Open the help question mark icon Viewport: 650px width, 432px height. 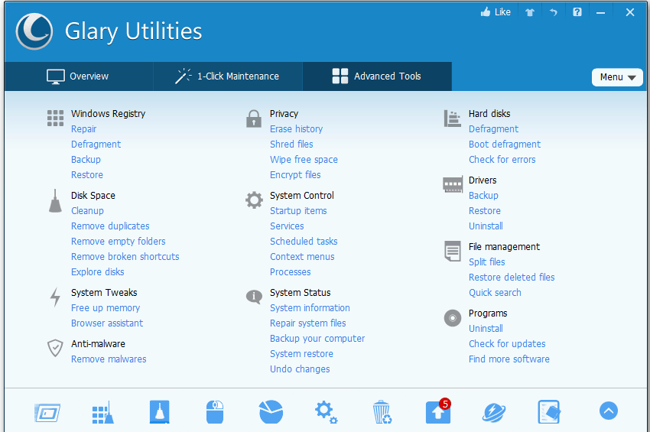tap(577, 12)
